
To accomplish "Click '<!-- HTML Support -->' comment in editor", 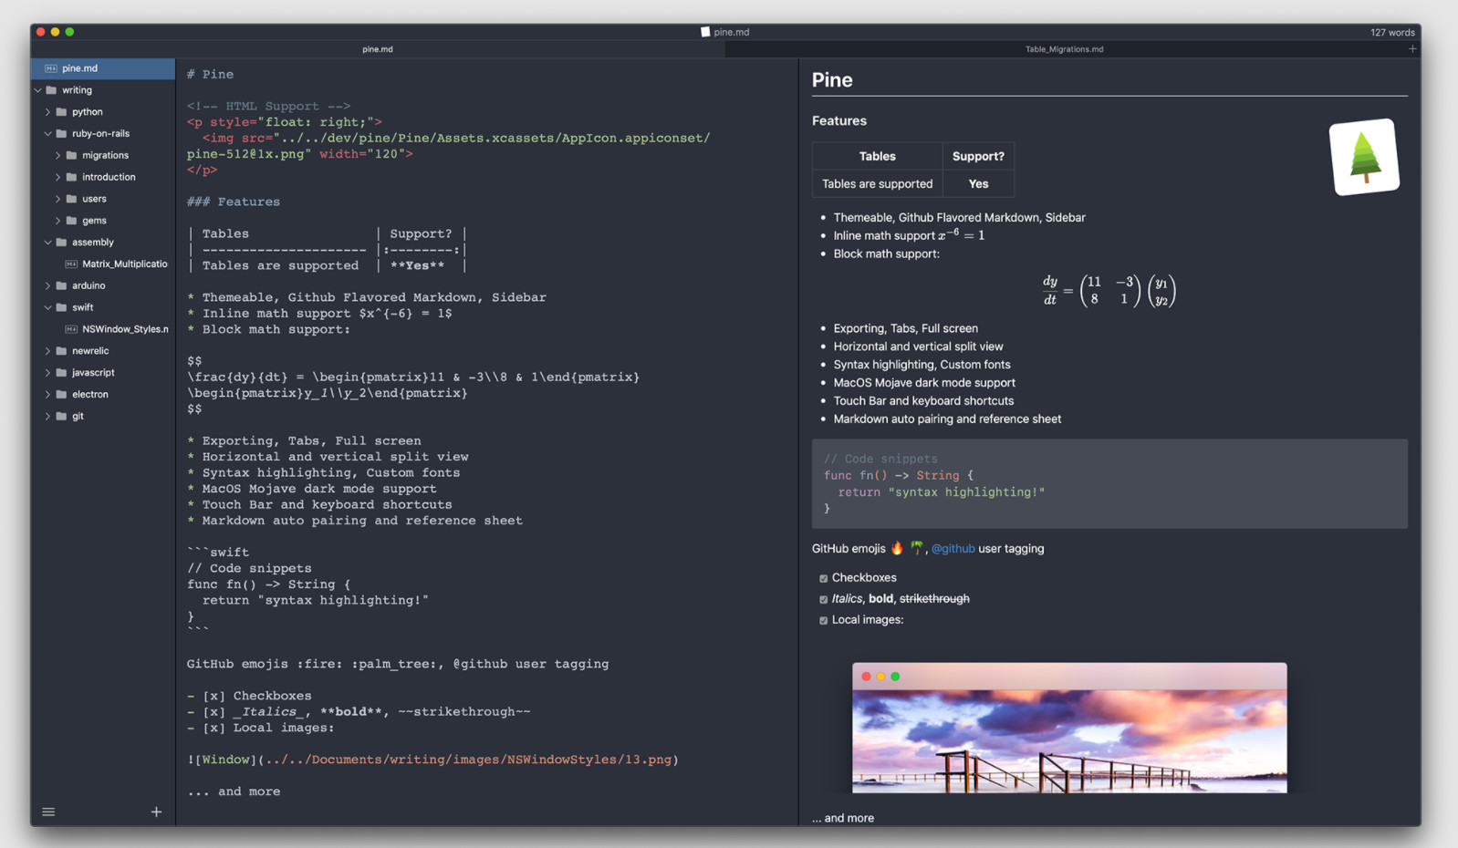I will [269, 107].
